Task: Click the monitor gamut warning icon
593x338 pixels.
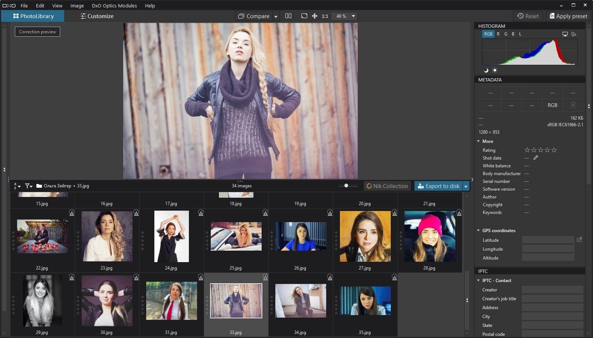Action: point(565,34)
